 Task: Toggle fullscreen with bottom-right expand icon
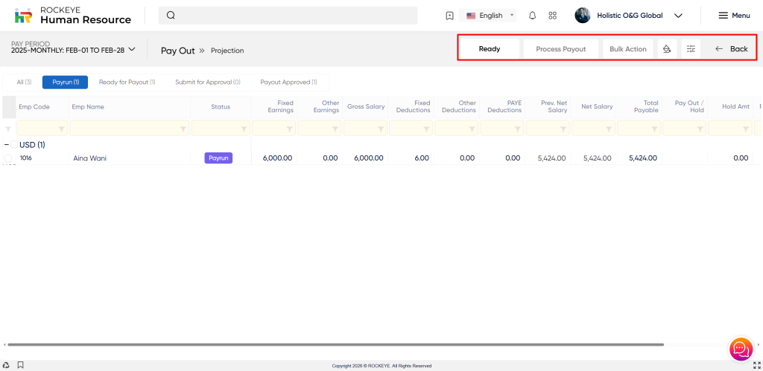point(757,365)
